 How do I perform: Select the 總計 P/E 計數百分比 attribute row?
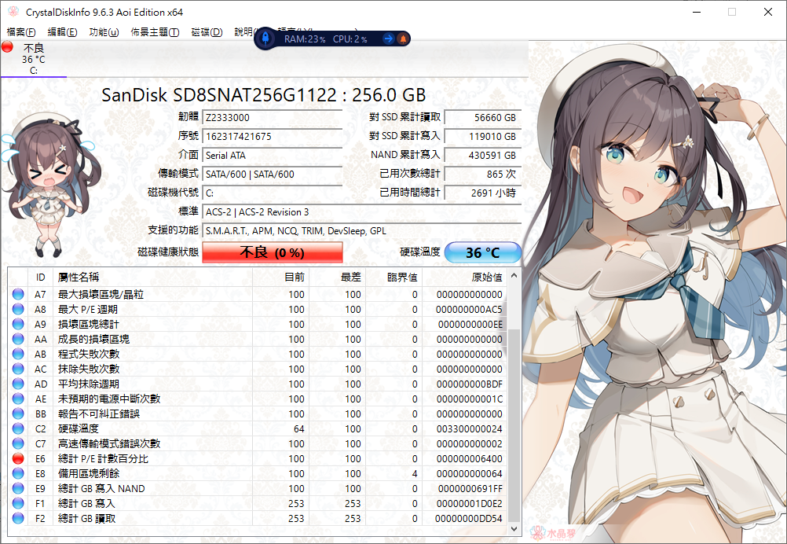coord(258,458)
